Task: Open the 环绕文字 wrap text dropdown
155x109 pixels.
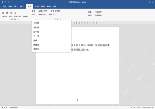Action: [x=98, y=12]
